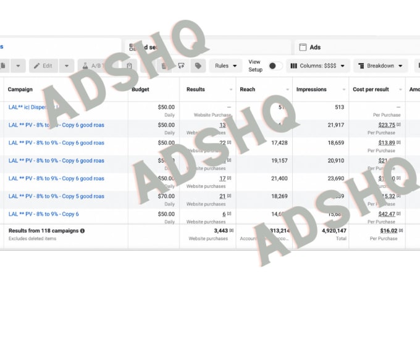Open the Breakdown dropdown
Screen dimensions: 420x352
click(380, 66)
